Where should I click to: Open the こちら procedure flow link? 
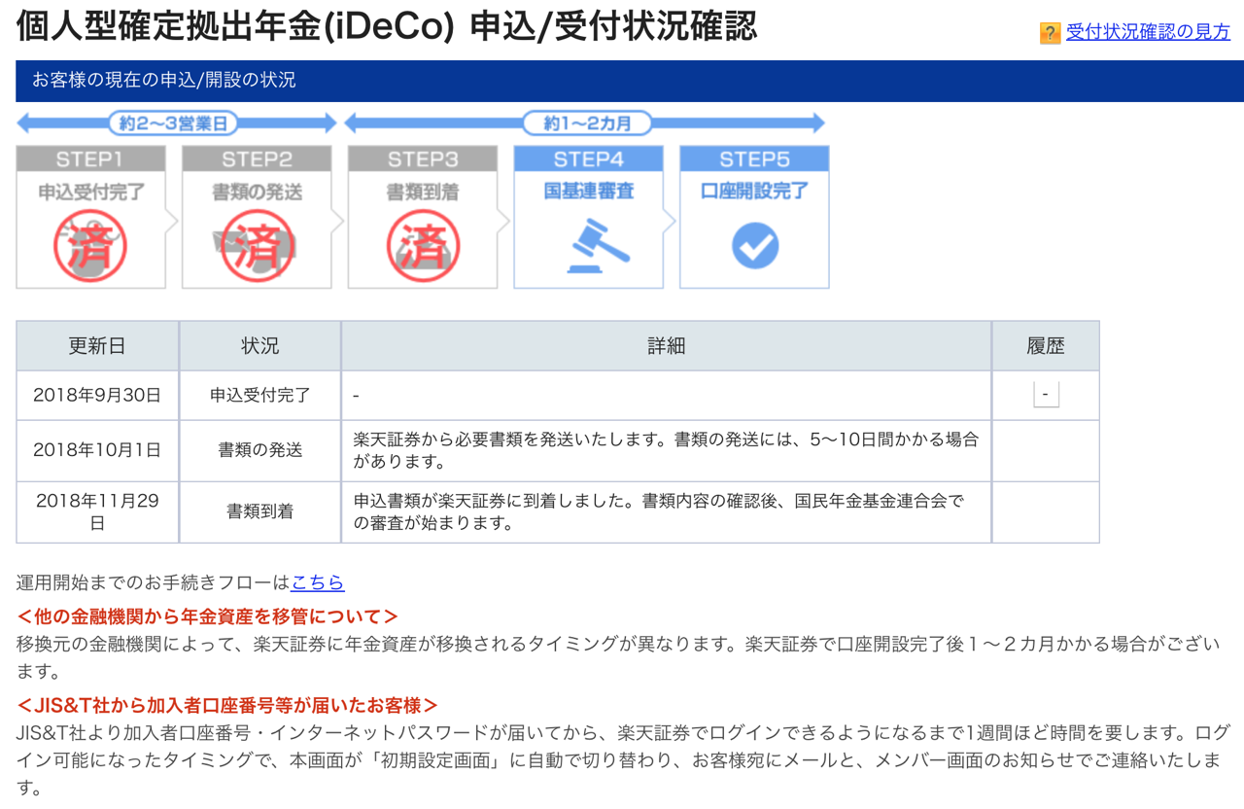318,582
